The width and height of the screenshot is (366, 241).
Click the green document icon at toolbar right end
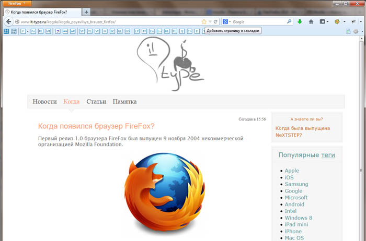pyautogui.click(x=348, y=31)
